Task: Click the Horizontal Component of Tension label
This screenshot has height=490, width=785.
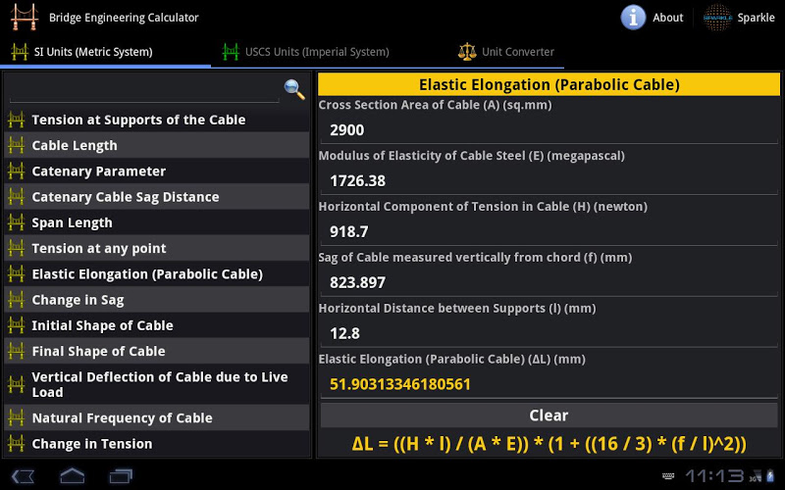Action: (x=483, y=207)
